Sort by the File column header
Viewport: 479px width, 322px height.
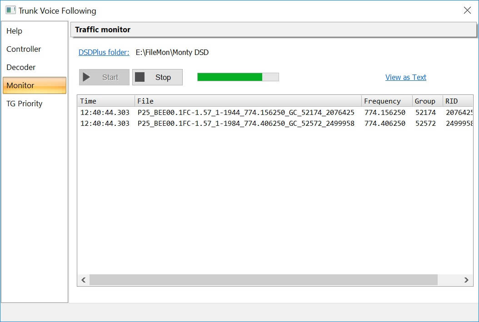(x=248, y=101)
